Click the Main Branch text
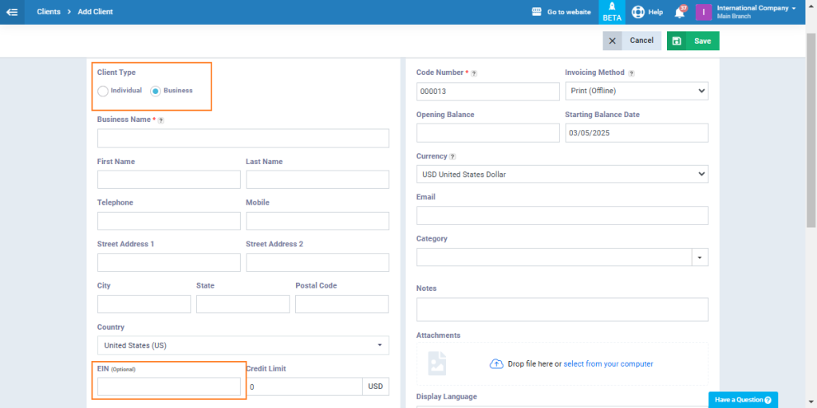This screenshot has width=817, height=408. (734, 17)
